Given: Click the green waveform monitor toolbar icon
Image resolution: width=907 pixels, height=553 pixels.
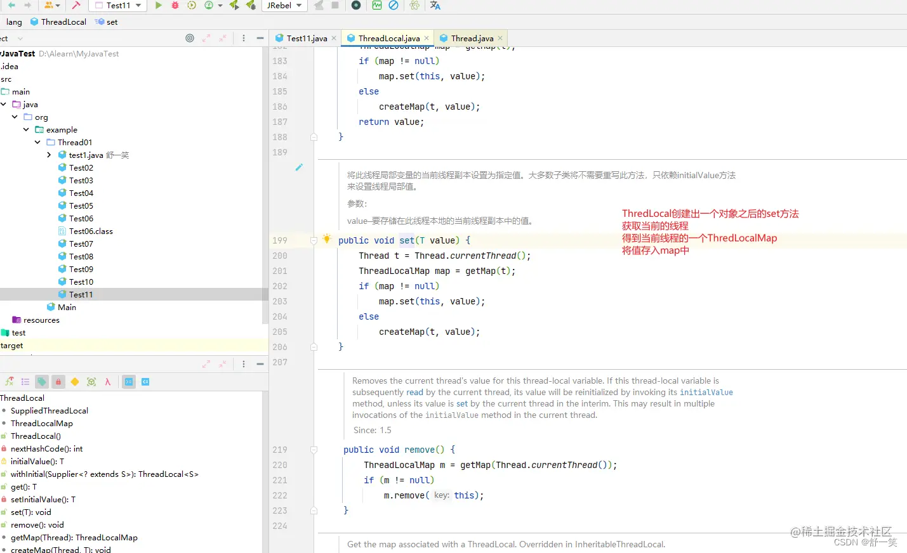Looking at the screenshot, I should (377, 5).
